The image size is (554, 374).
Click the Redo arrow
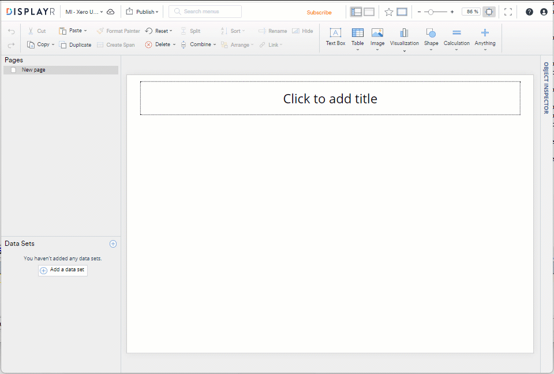(x=12, y=45)
